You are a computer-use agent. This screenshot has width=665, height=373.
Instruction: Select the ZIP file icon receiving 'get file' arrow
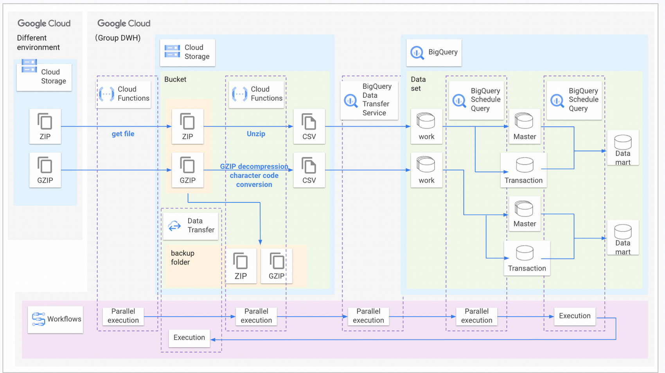(x=187, y=121)
